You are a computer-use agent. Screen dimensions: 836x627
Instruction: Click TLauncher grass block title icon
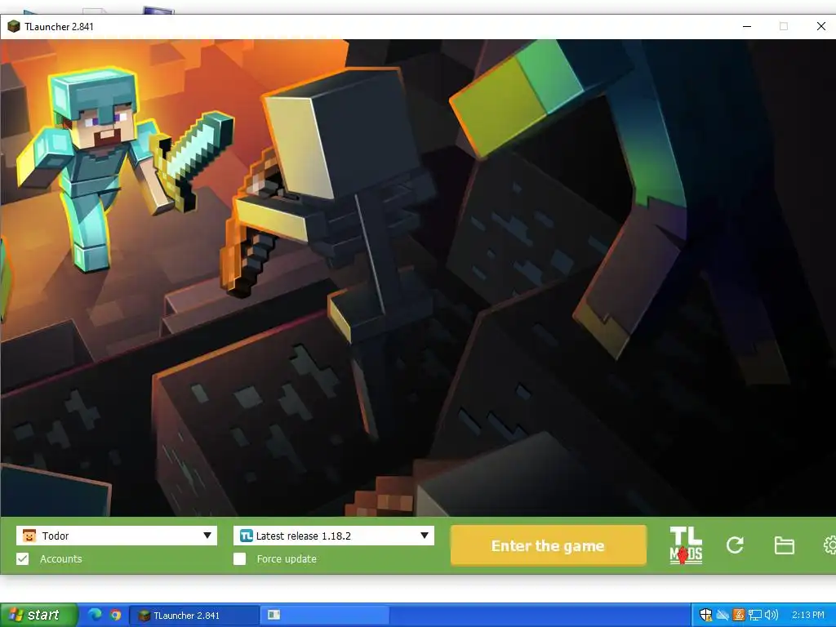coord(14,26)
